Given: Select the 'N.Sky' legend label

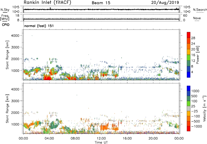Looking at the screenshot, I should tap(5, 10).
